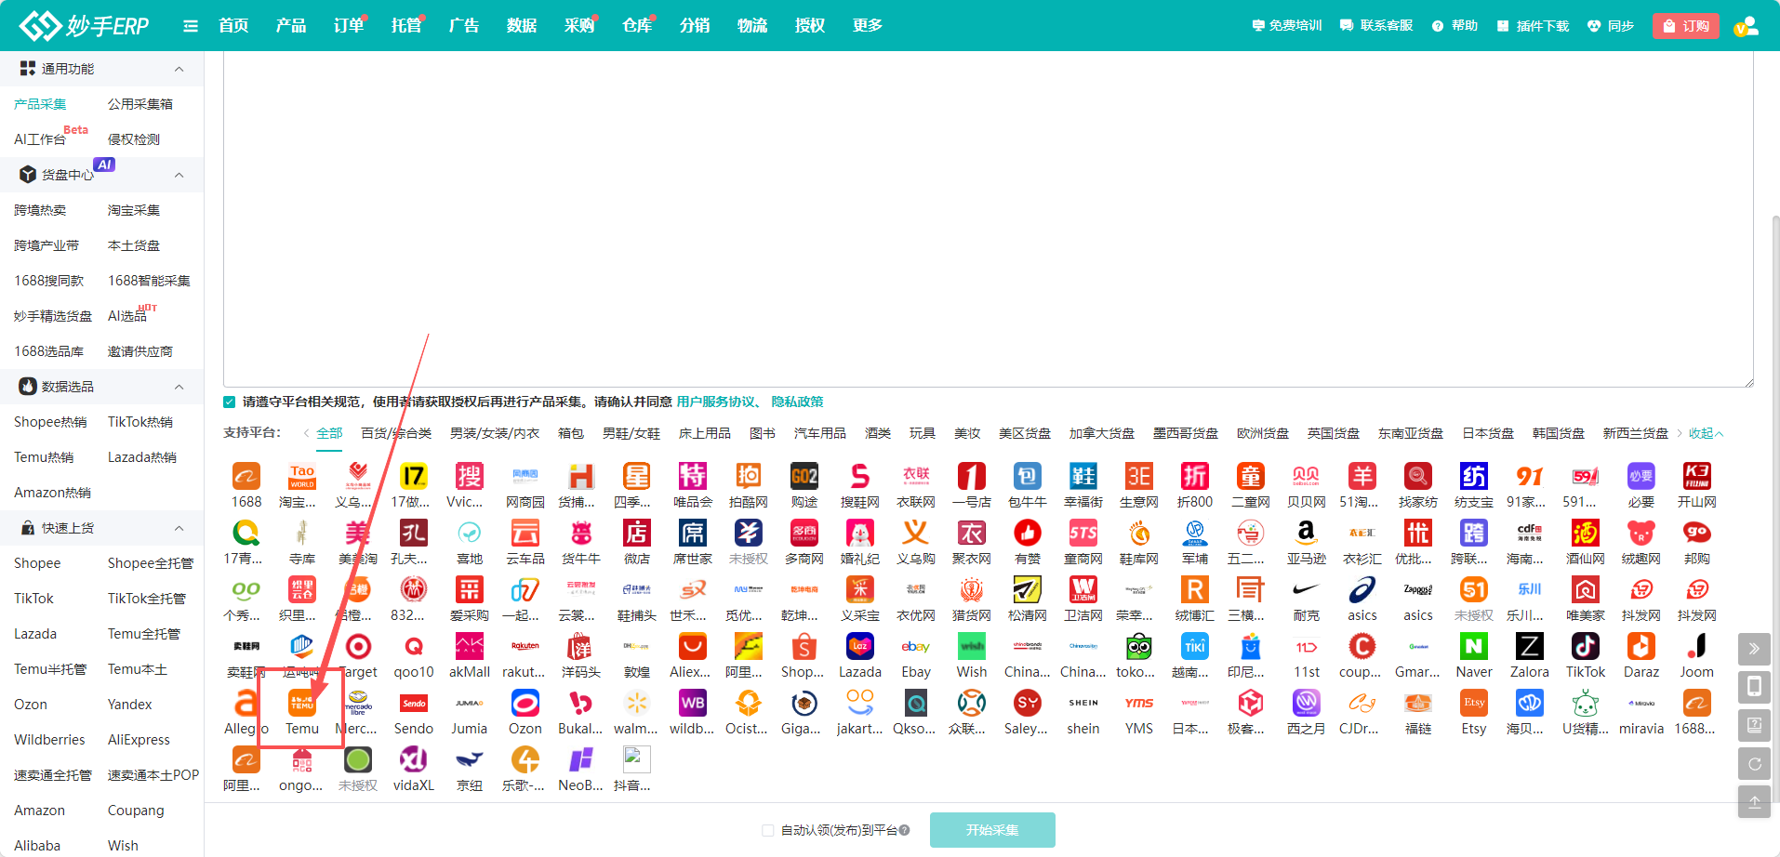Image resolution: width=1780 pixels, height=857 pixels.
Task: Open the 订单 top menu
Action: (349, 26)
